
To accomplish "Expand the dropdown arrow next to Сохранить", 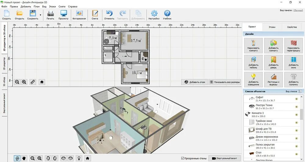I will 41,15.
